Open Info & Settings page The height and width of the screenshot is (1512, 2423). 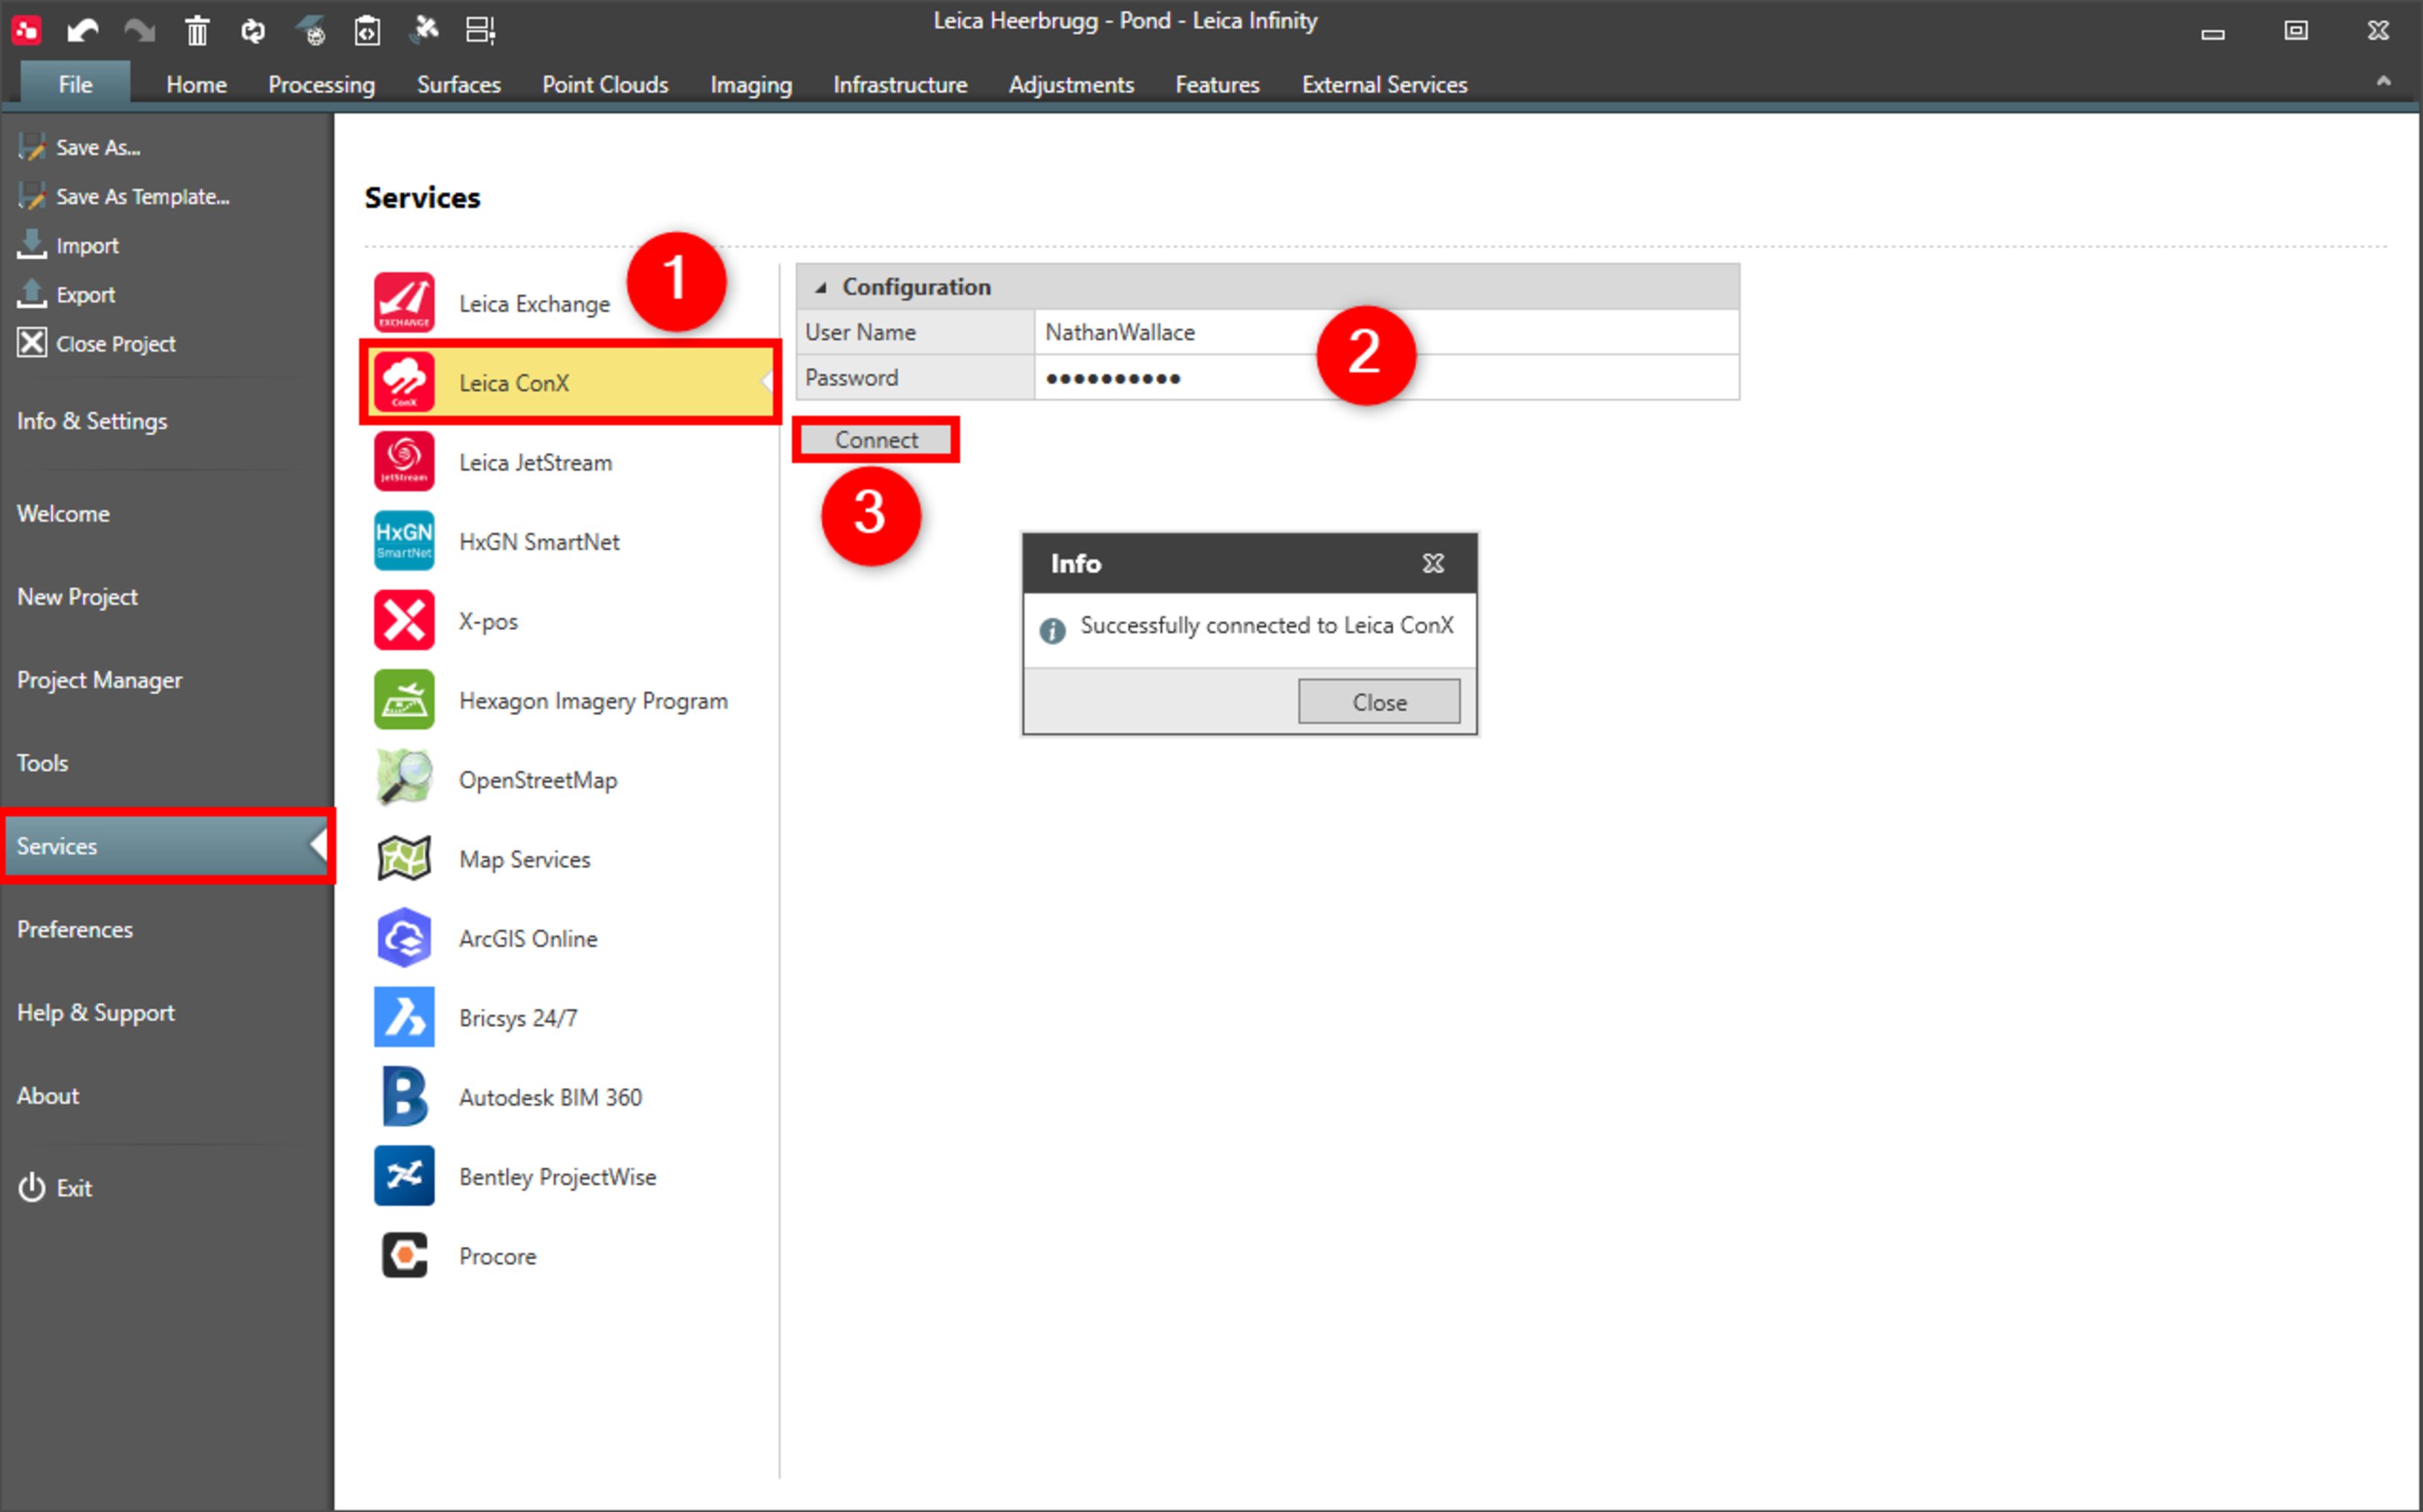coord(92,421)
